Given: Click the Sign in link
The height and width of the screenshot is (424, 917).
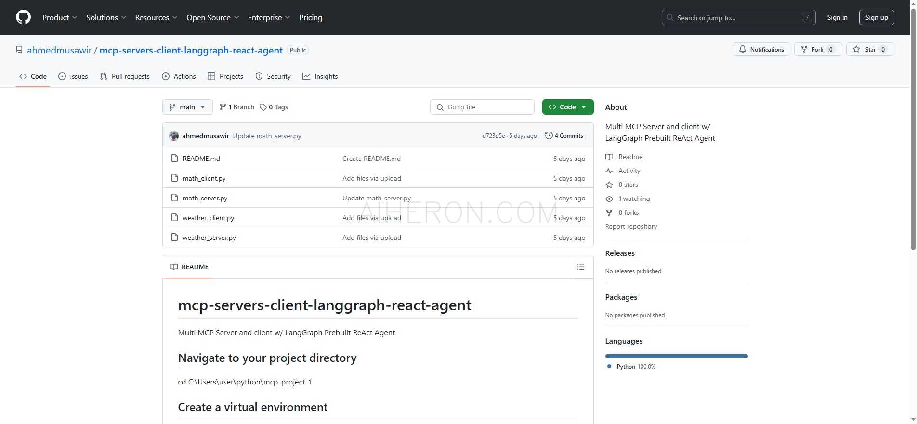Looking at the screenshot, I should [837, 17].
